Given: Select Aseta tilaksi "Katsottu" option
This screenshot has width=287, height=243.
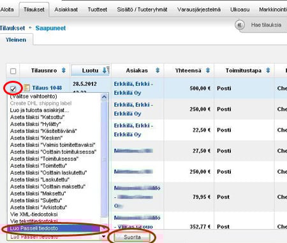Looking at the screenshot, I should (38, 117).
